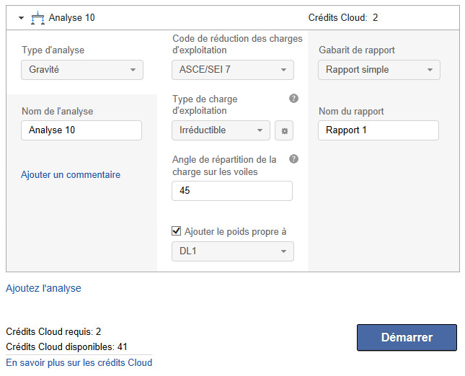Open the Irréductible live load type dropdown
465x376 pixels.
tap(221, 130)
